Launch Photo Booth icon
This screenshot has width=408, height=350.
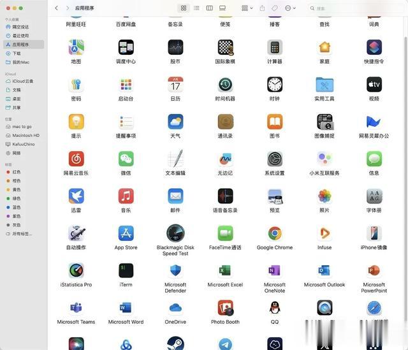pyautogui.click(x=225, y=307)
